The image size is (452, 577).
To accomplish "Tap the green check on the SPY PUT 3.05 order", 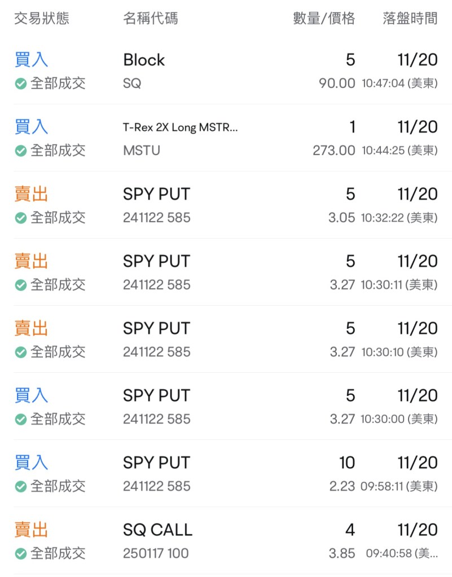I will (21, 218).
